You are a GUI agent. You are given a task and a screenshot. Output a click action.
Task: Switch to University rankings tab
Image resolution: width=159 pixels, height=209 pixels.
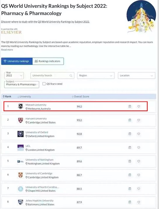click(x=17, y=61)
